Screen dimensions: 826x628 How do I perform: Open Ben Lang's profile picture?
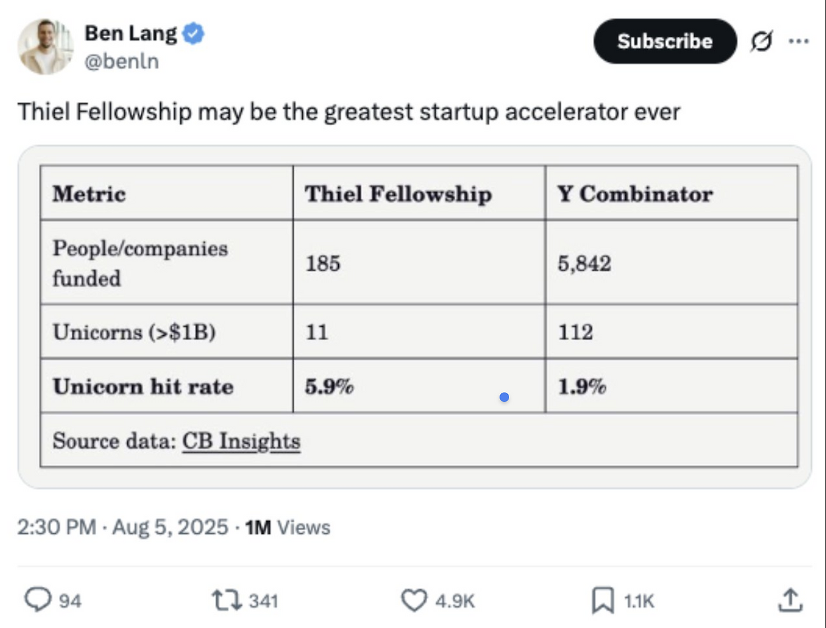(x=45, y=47)
